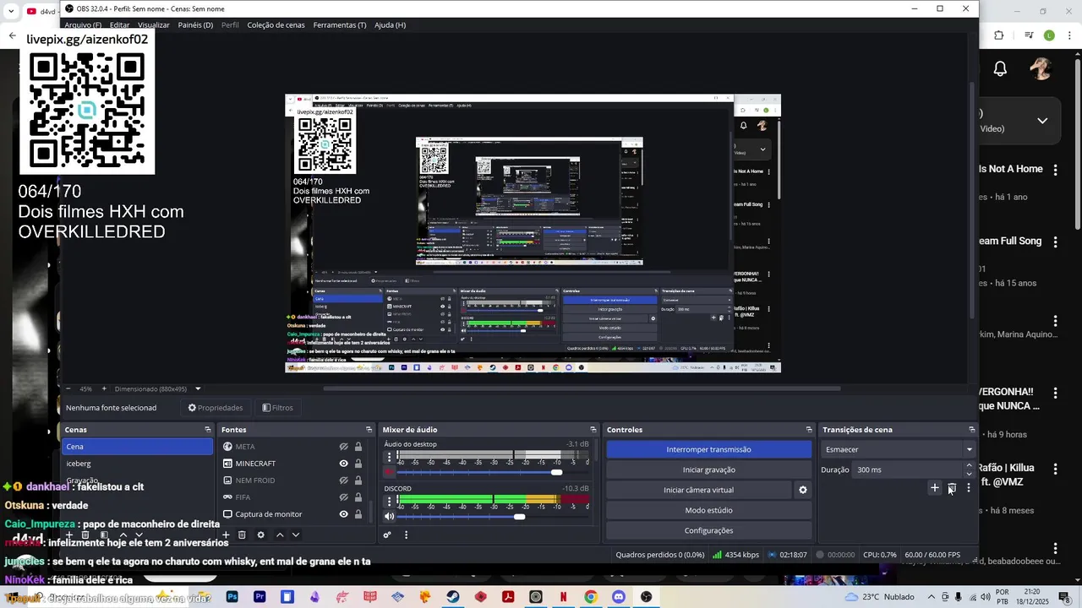
Task: Add a new scene transition
Action: (x=935, y=488)
